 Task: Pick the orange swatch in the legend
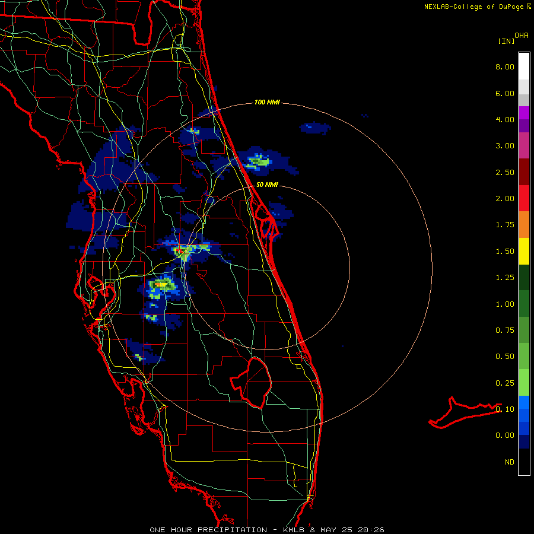[524, 225]
